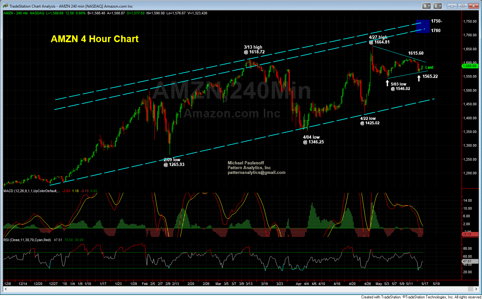
Task: Select the '4/22 low @ 1425.02' annotation
Action: (x=370, y=121)
